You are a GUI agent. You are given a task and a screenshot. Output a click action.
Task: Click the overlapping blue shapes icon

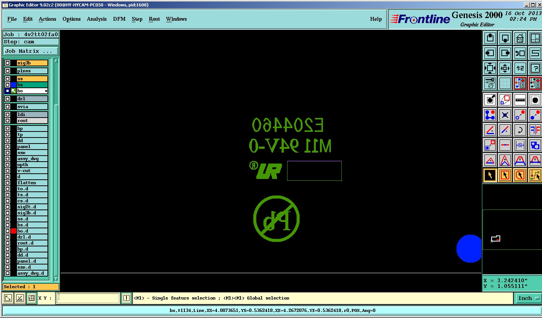[535, 145]
